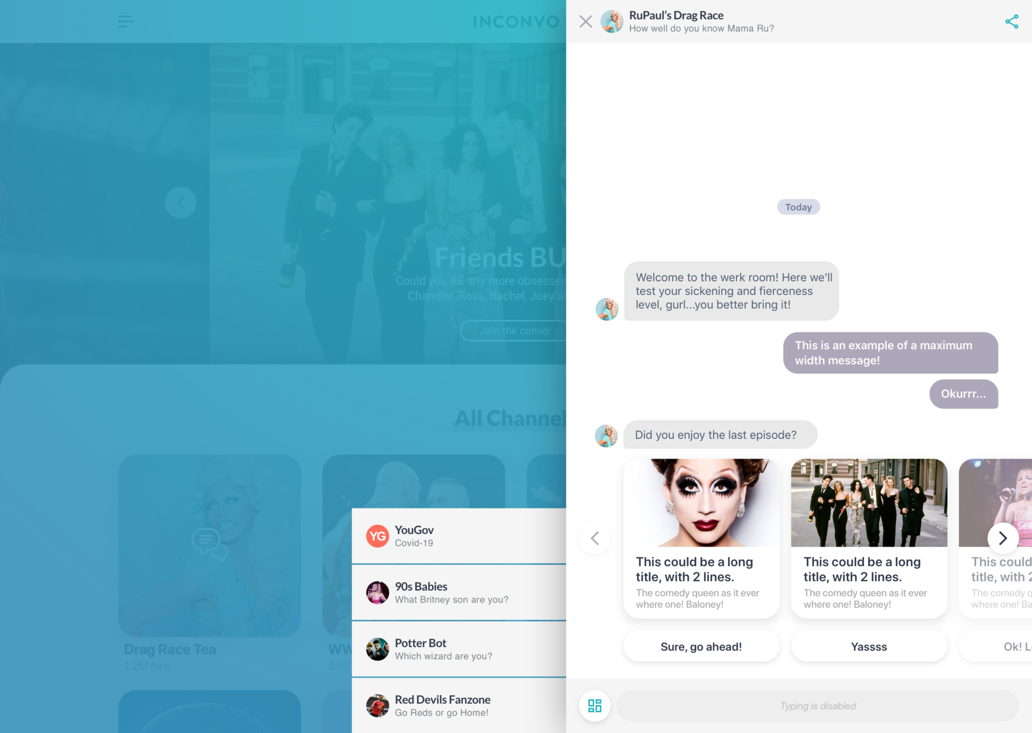Click the grid/menu icon at bottom left

point(596,706)
